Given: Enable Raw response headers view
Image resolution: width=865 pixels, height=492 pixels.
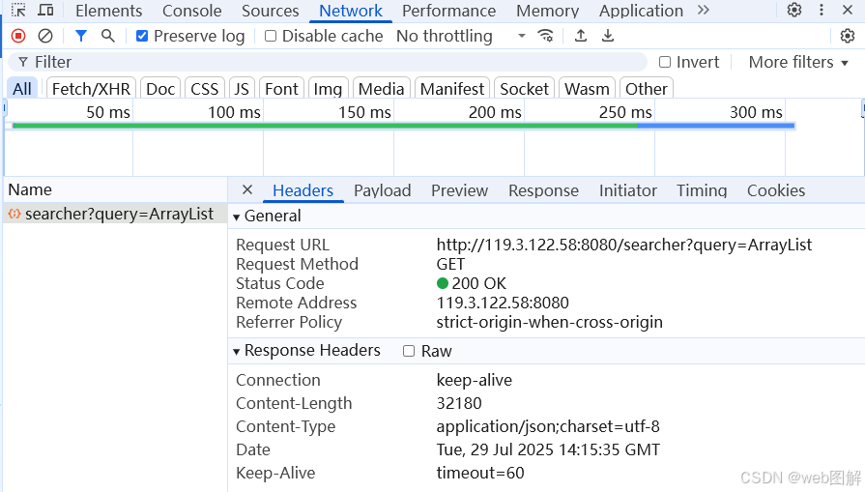Looking at the screenshot, I should coord(409,351).
